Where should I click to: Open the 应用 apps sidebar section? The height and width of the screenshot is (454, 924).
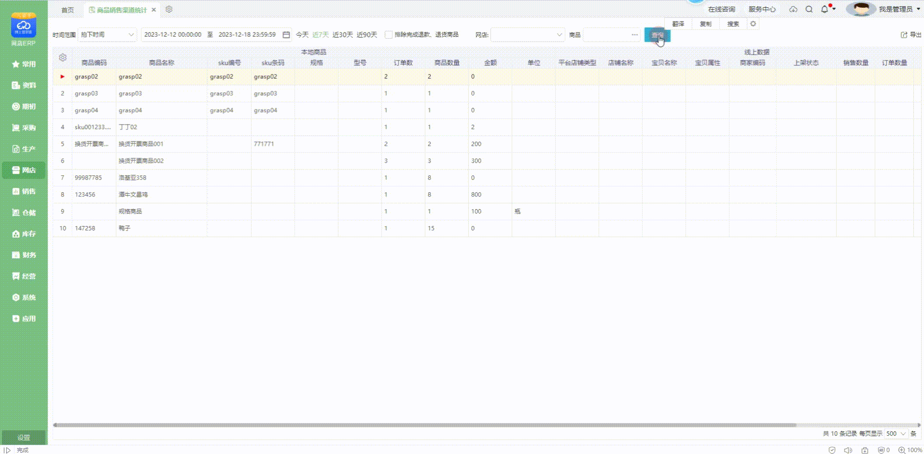(24, 319)
